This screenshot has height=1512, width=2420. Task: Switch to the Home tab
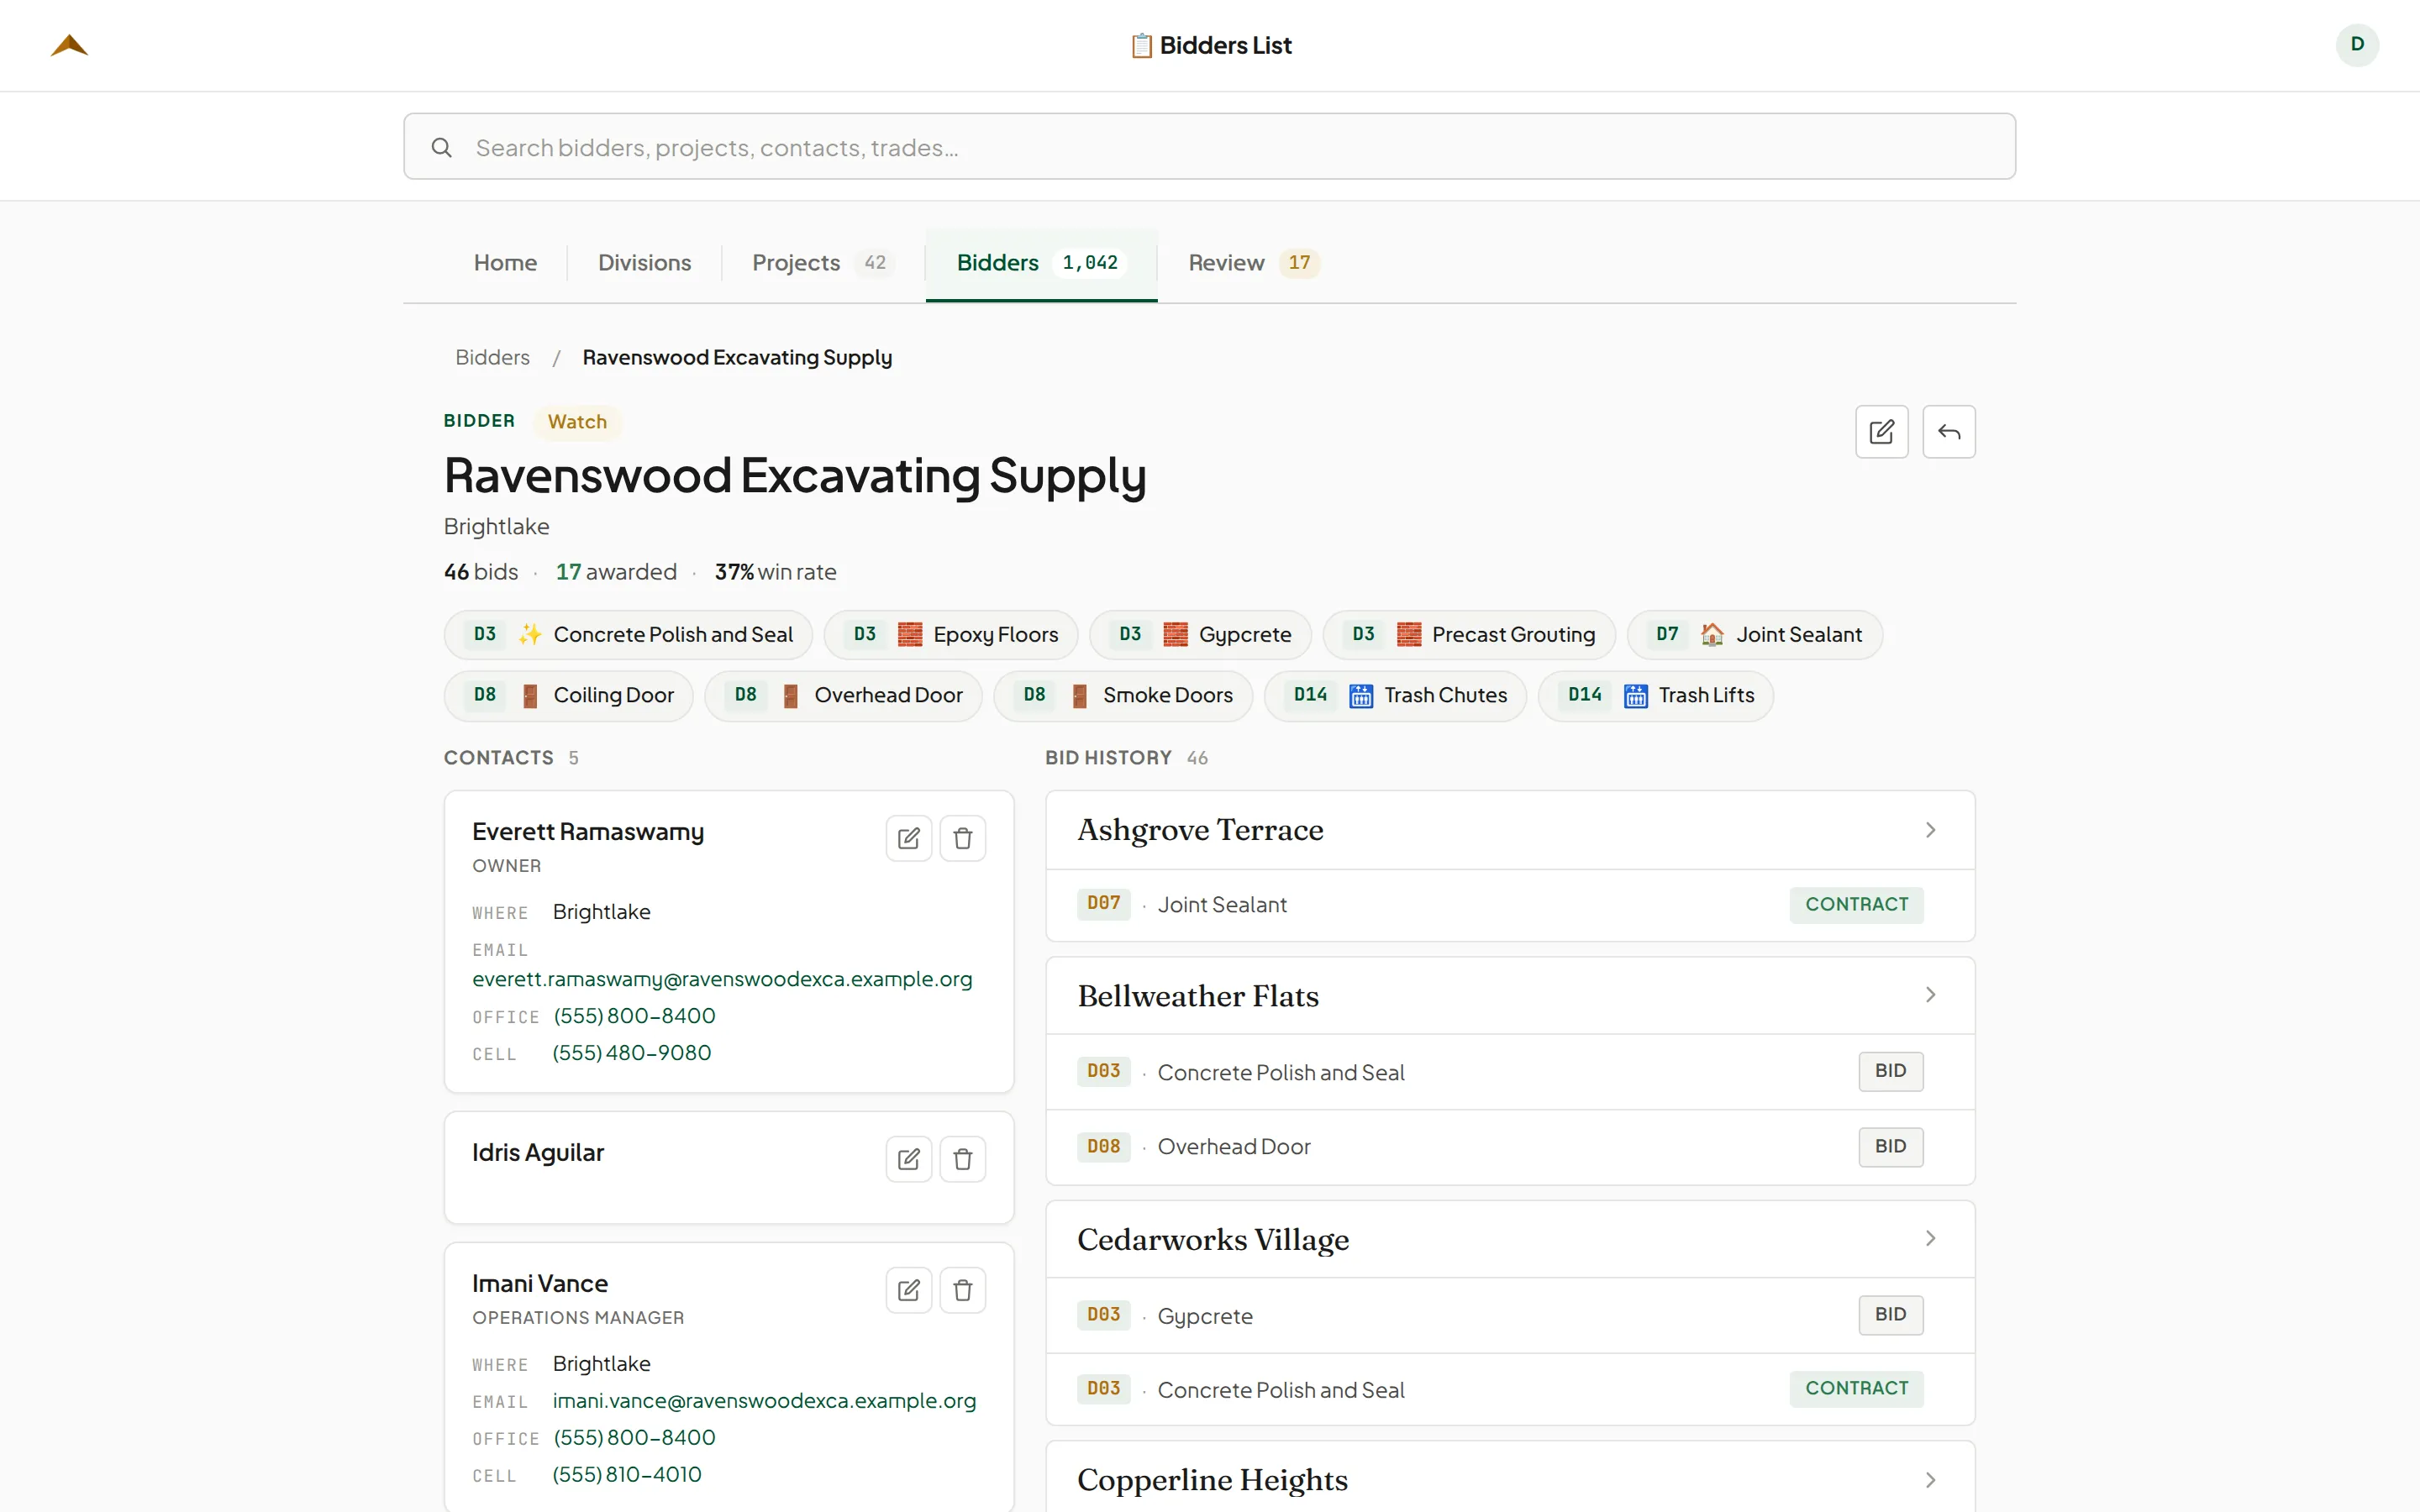click(505, 263)
